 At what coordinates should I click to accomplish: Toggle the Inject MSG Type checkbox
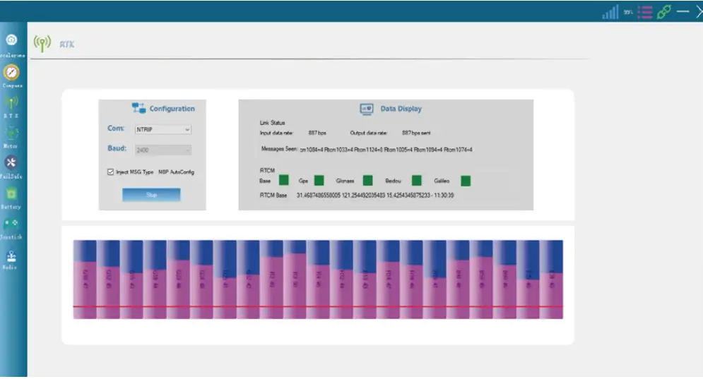(x=110, y=172)
